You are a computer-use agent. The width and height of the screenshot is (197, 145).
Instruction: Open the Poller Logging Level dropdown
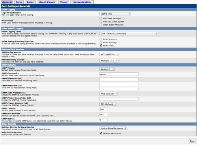tap(129, 34)
